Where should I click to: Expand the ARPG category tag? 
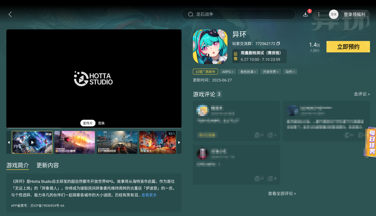[228, 72]
